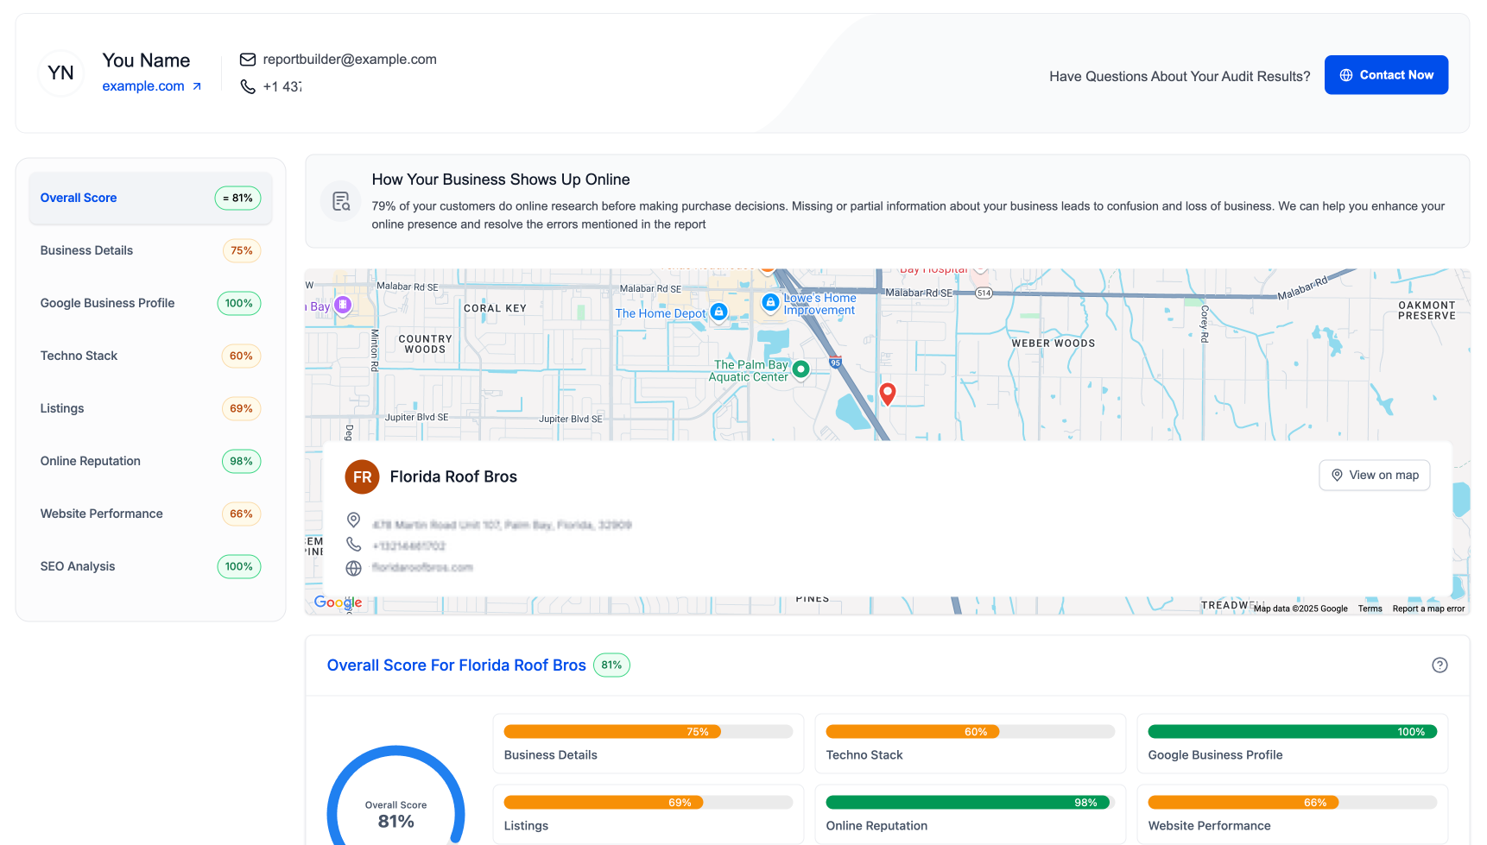Select Listings in the sidebar
The image size is (1487, 845).
pos(150,408)
